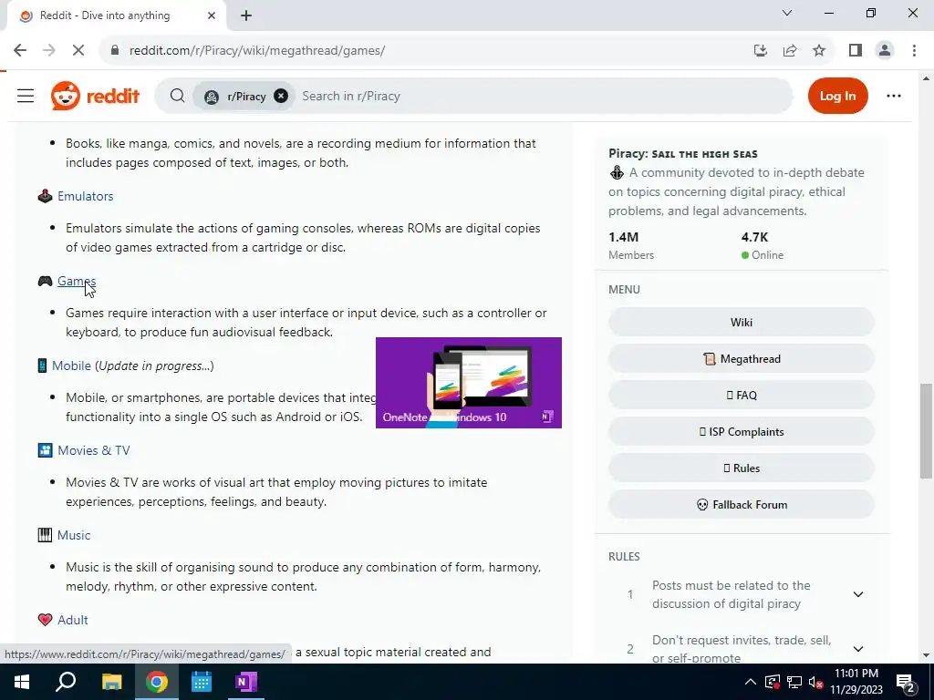The image size is (934, 700).
Task: Install app icon in address bar
Action: (760, 51)
